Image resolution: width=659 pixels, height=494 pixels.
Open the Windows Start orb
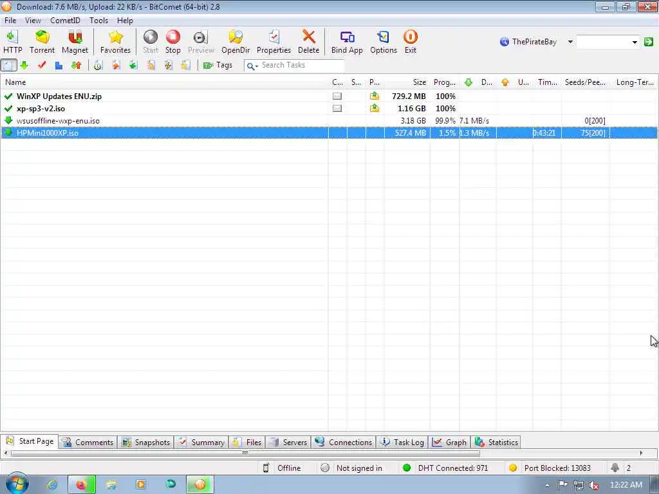pos(16,484)
